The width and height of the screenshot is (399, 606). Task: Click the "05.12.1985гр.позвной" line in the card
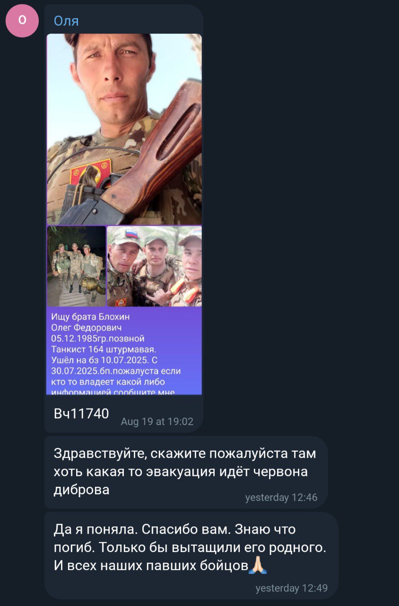(98, 339)
